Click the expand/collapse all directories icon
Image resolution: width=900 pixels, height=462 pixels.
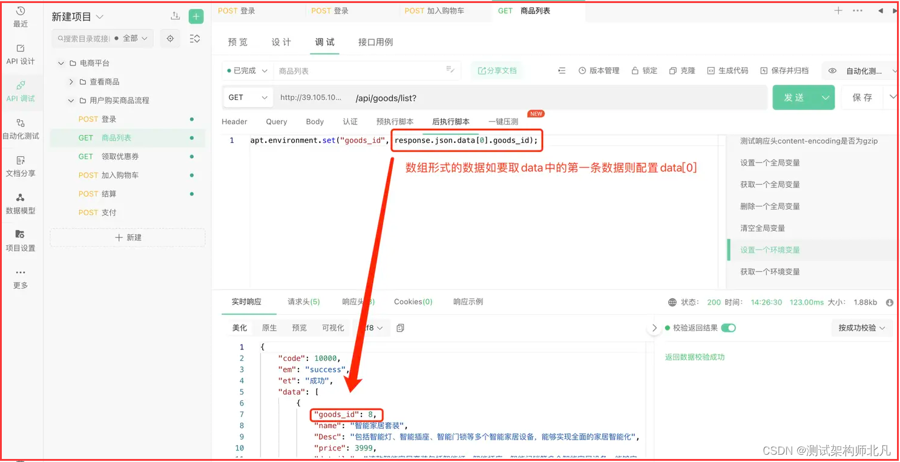(195, 38)
